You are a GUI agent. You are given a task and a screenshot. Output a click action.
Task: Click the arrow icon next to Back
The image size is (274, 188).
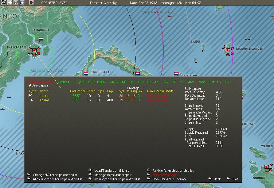point(210,179)
